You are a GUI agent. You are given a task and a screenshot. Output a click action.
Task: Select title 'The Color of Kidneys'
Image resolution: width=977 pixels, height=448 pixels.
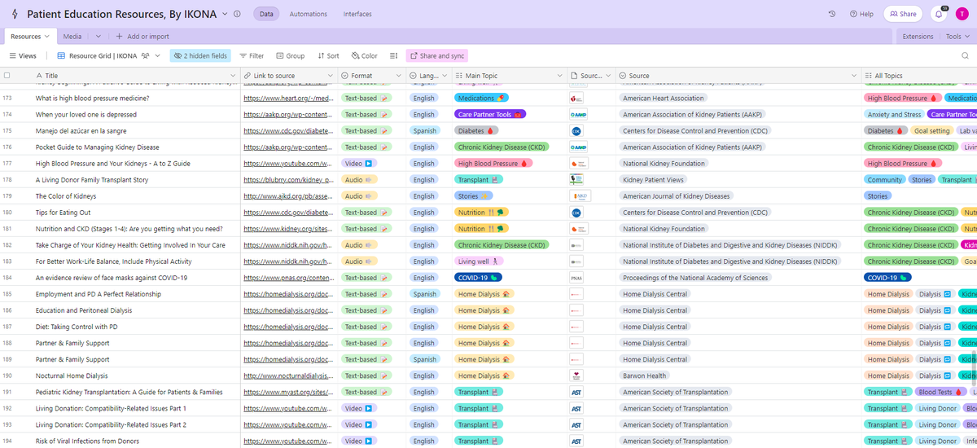66,196
